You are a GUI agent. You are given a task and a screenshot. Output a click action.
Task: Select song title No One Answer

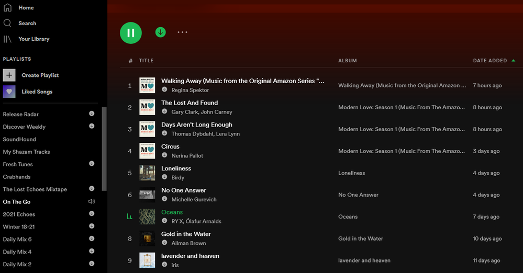pyautogui.click(x=183, y=190)
